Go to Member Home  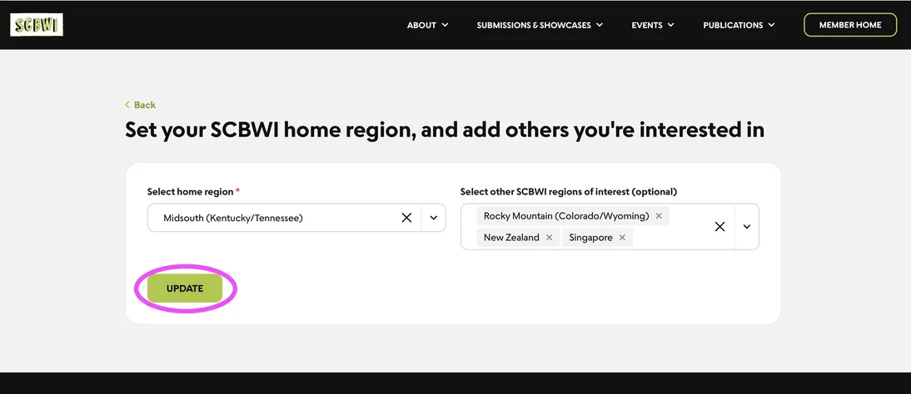(x=850, y=25)
